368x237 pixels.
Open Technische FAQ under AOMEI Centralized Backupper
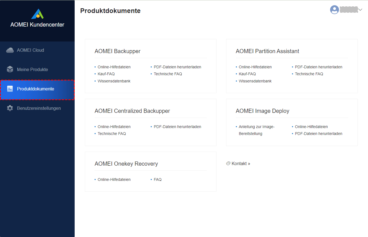point(112,134)
